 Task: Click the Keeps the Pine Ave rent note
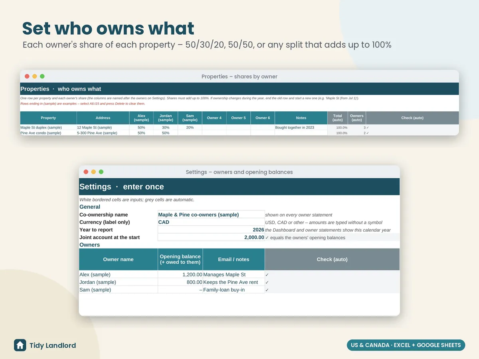tap(234, 282)
